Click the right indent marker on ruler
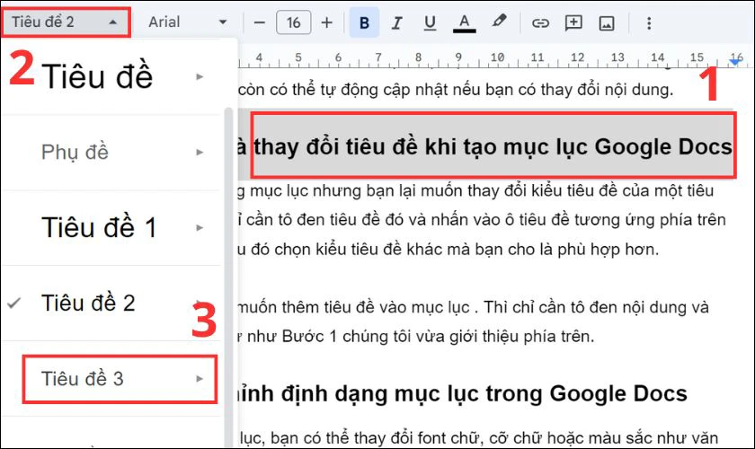Screen dimensions: 755x449 coord(735,61)
